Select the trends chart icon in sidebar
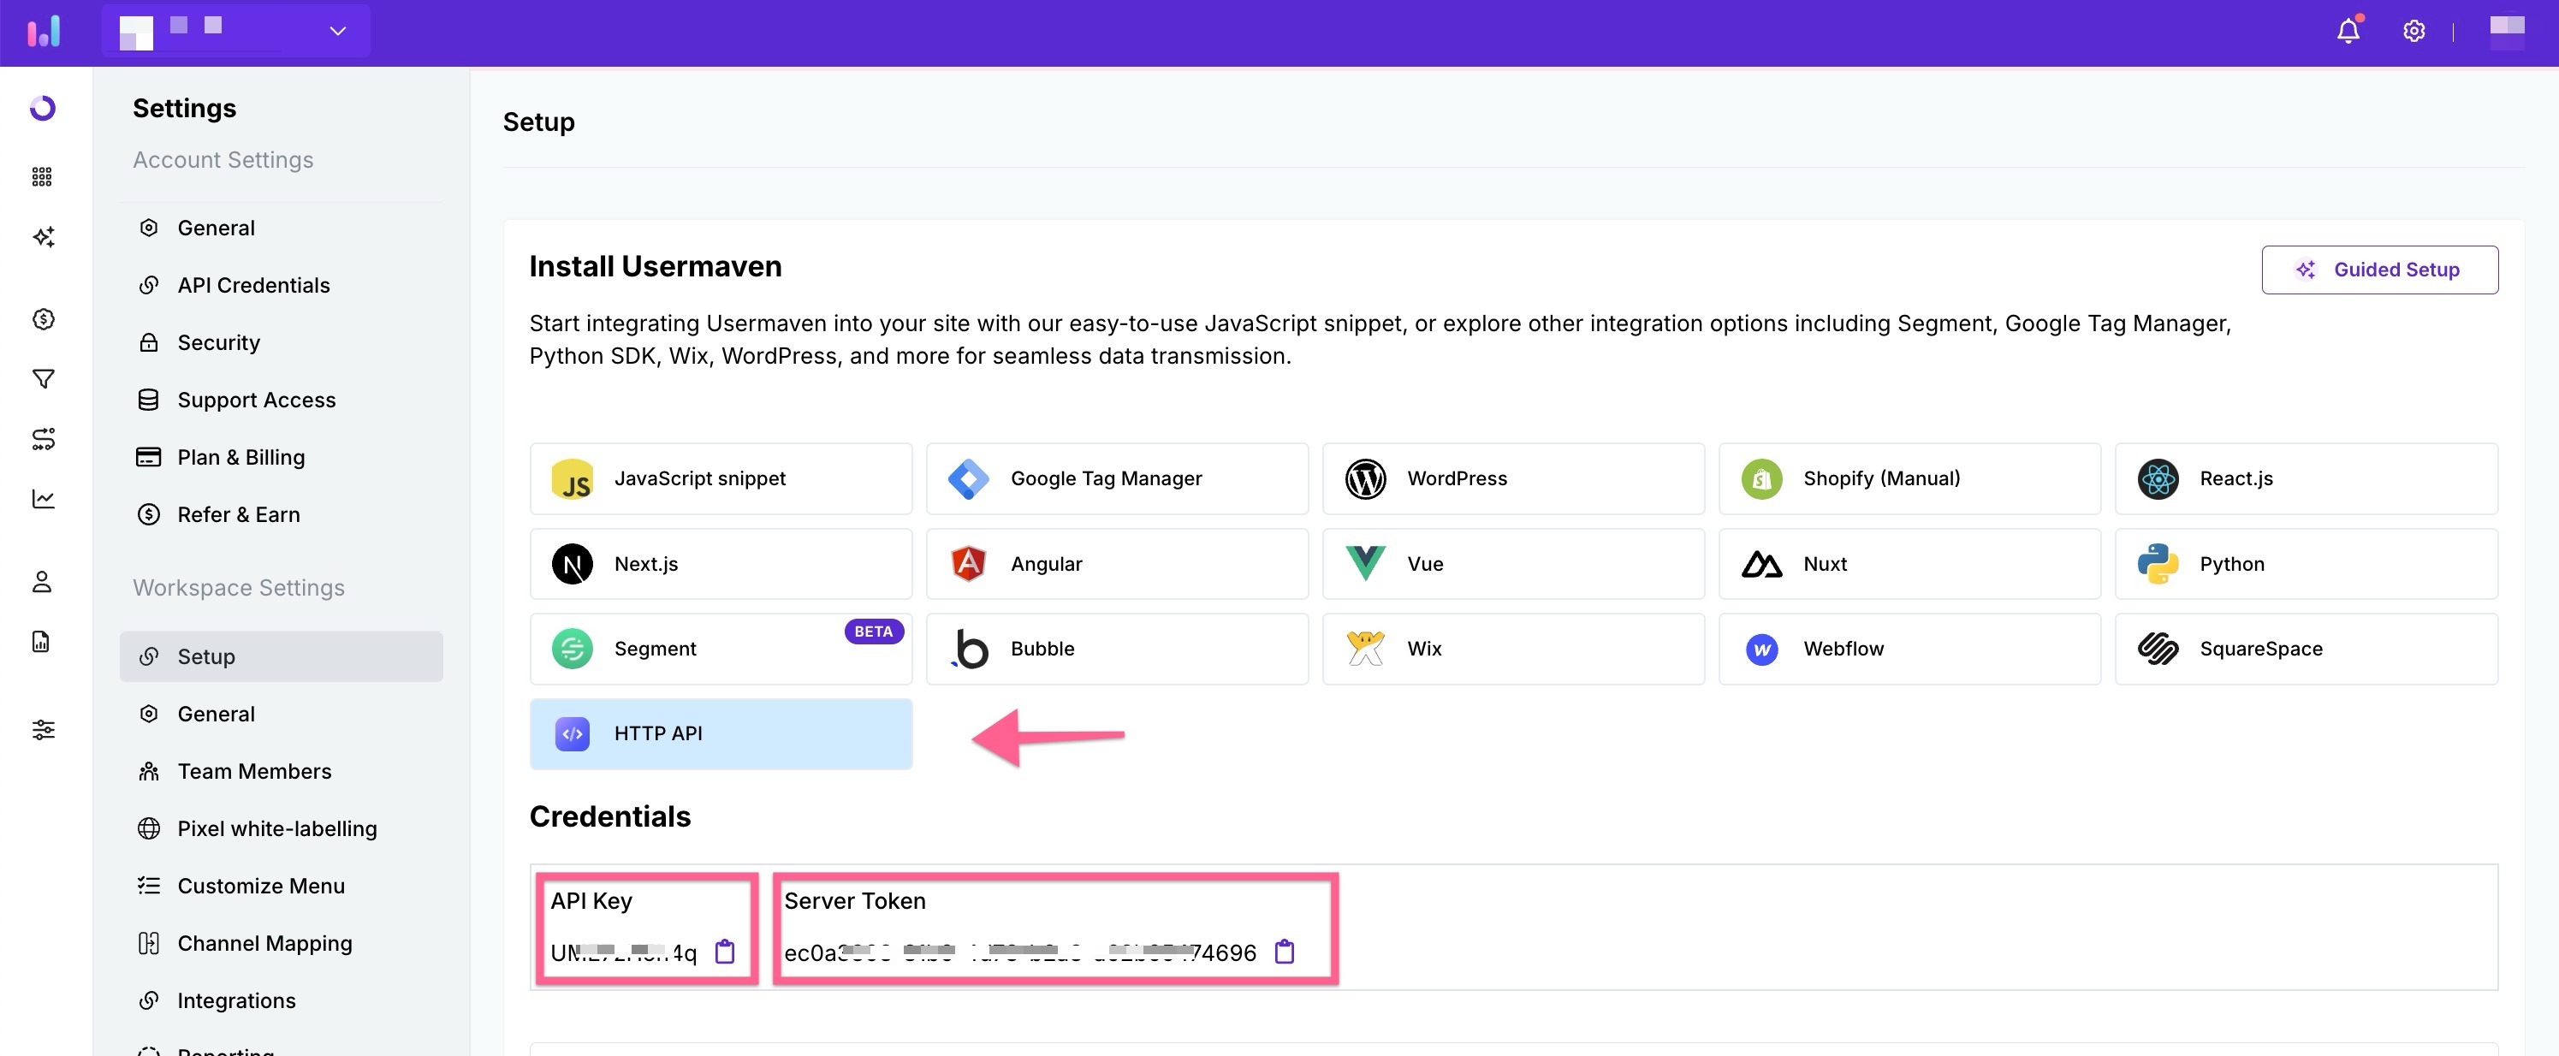The width and height of the screenshot is (2559, 1056). click(x=42, y=500)
